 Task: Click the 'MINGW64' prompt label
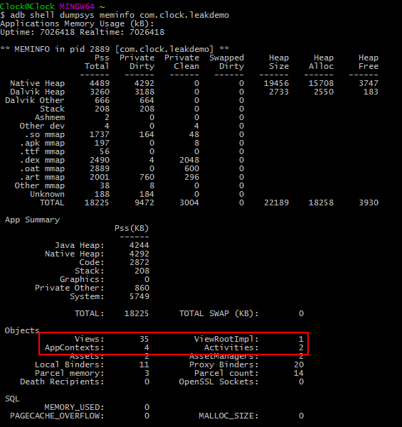click(77, 6)
